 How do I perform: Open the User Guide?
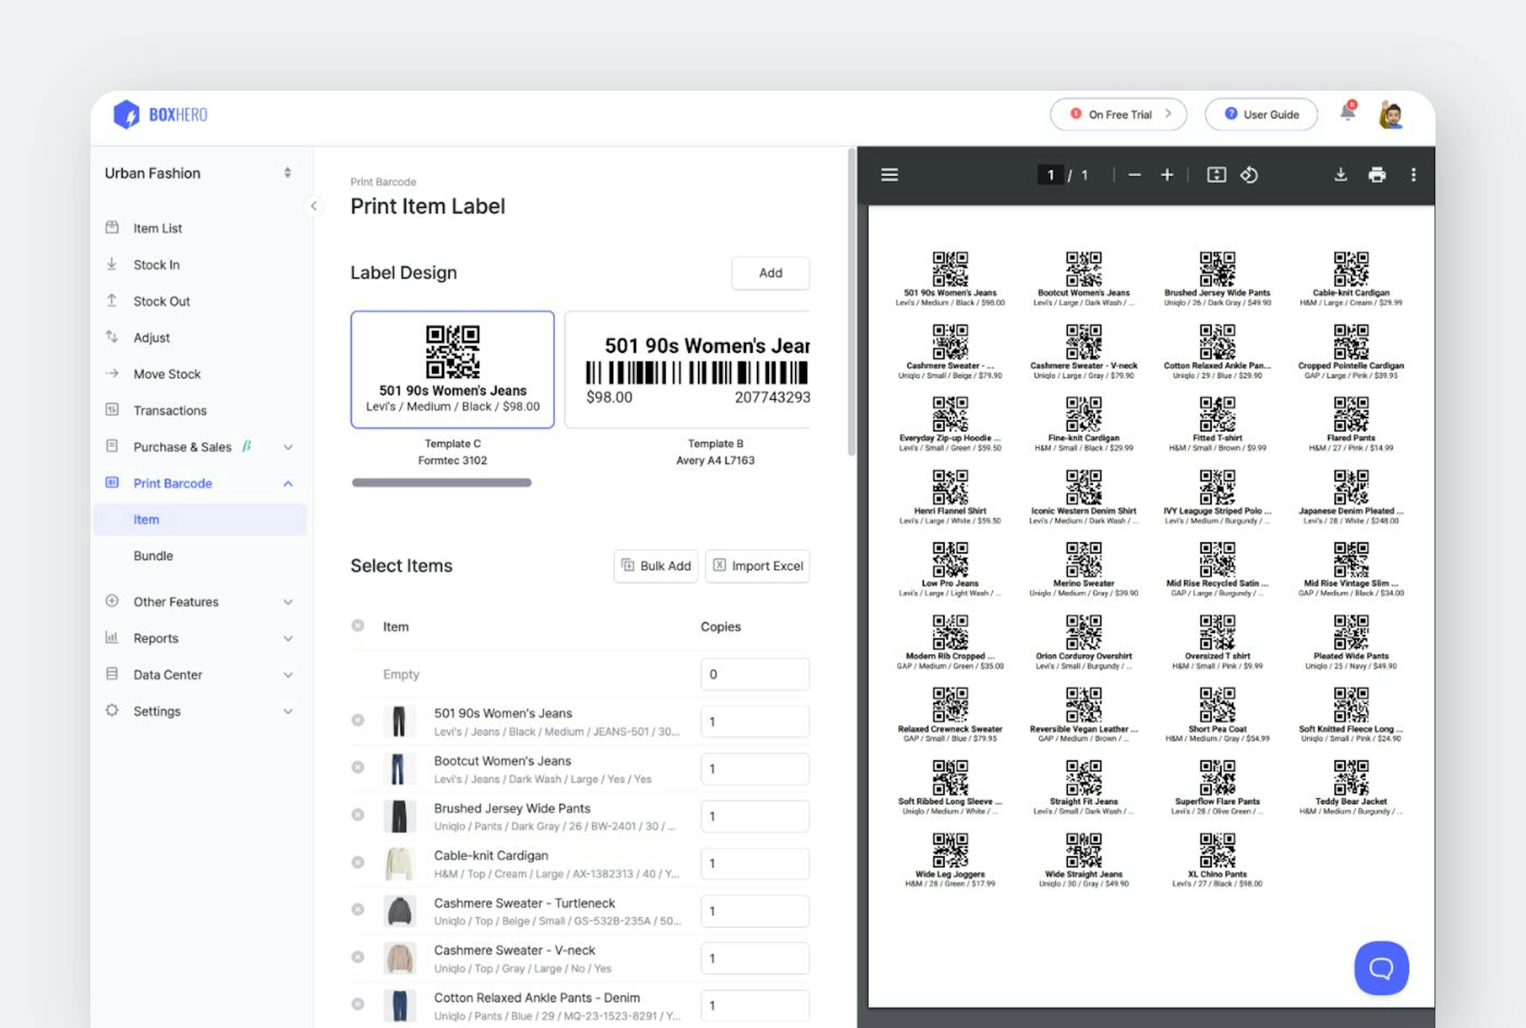coord(1261,115)
